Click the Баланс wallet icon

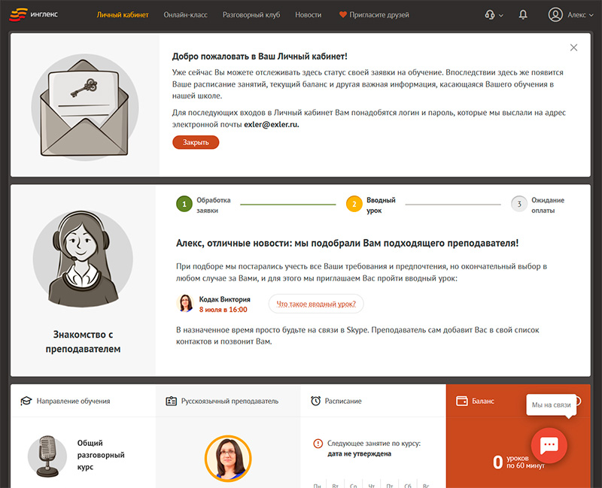tap(461, 401)
